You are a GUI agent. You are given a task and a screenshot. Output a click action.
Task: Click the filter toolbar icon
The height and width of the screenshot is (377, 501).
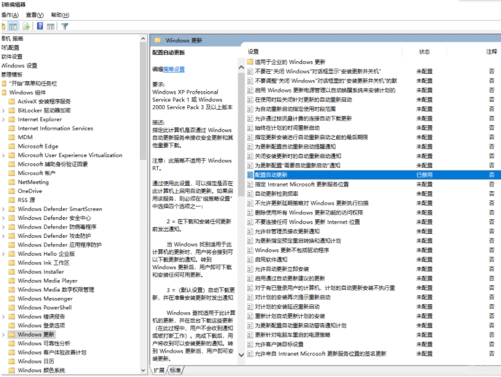[65, 25]
